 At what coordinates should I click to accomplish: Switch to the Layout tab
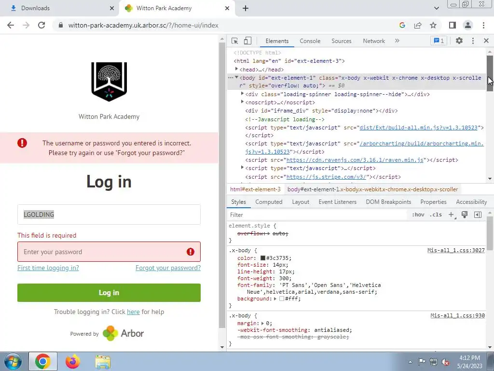tap(301, 202)
